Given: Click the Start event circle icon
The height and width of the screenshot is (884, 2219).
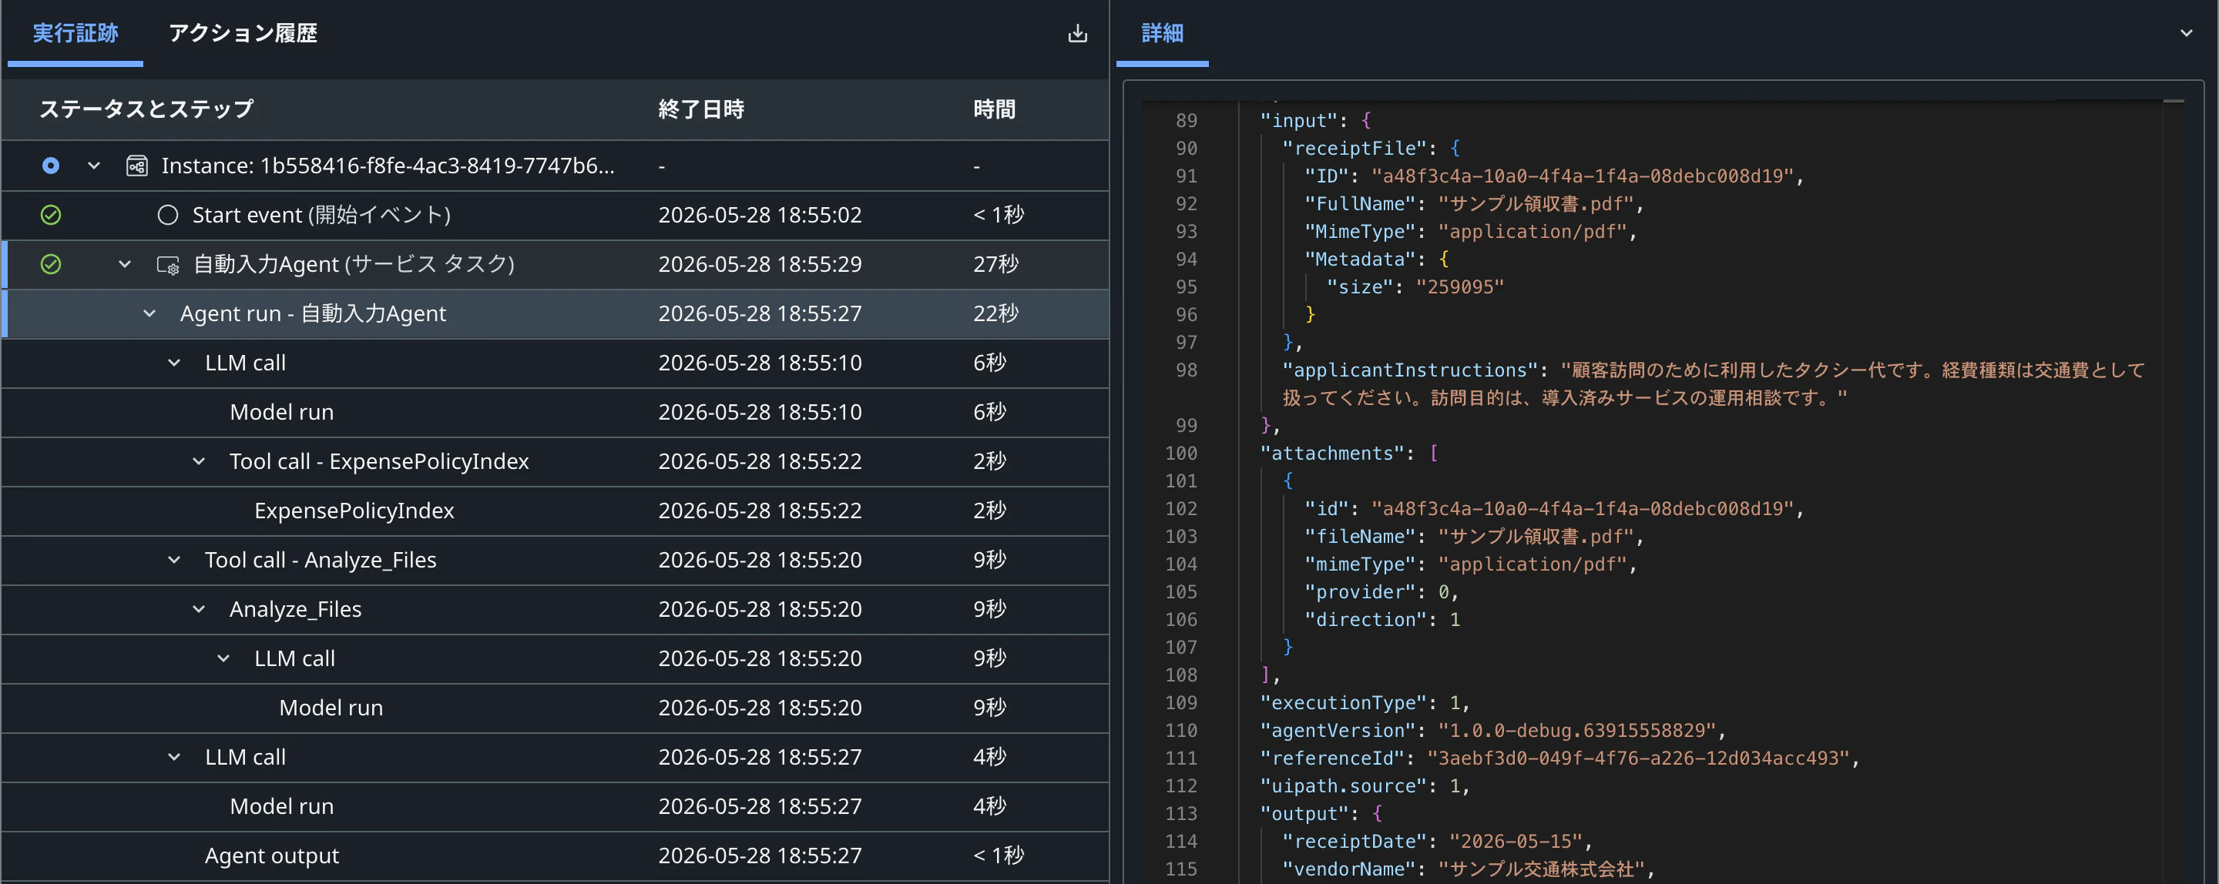Looking at the screenshot, I should pos(168,215).
